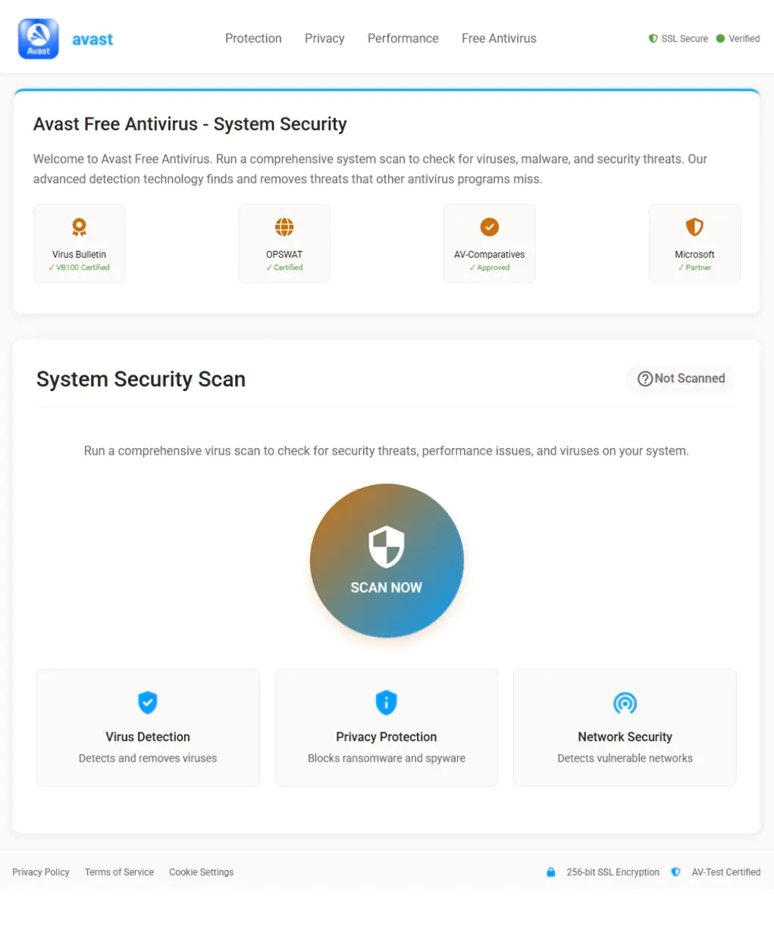Viewport: 774px width, 952px height.
Task: Click the Virus Detection shield icon
Action: click(x=148, y=703)
